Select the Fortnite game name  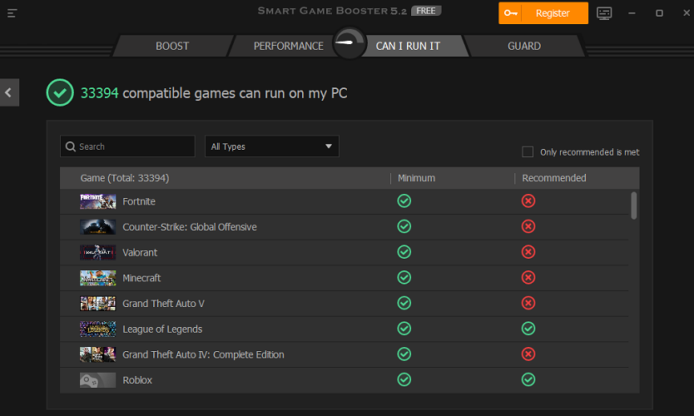tap(139, 201)
